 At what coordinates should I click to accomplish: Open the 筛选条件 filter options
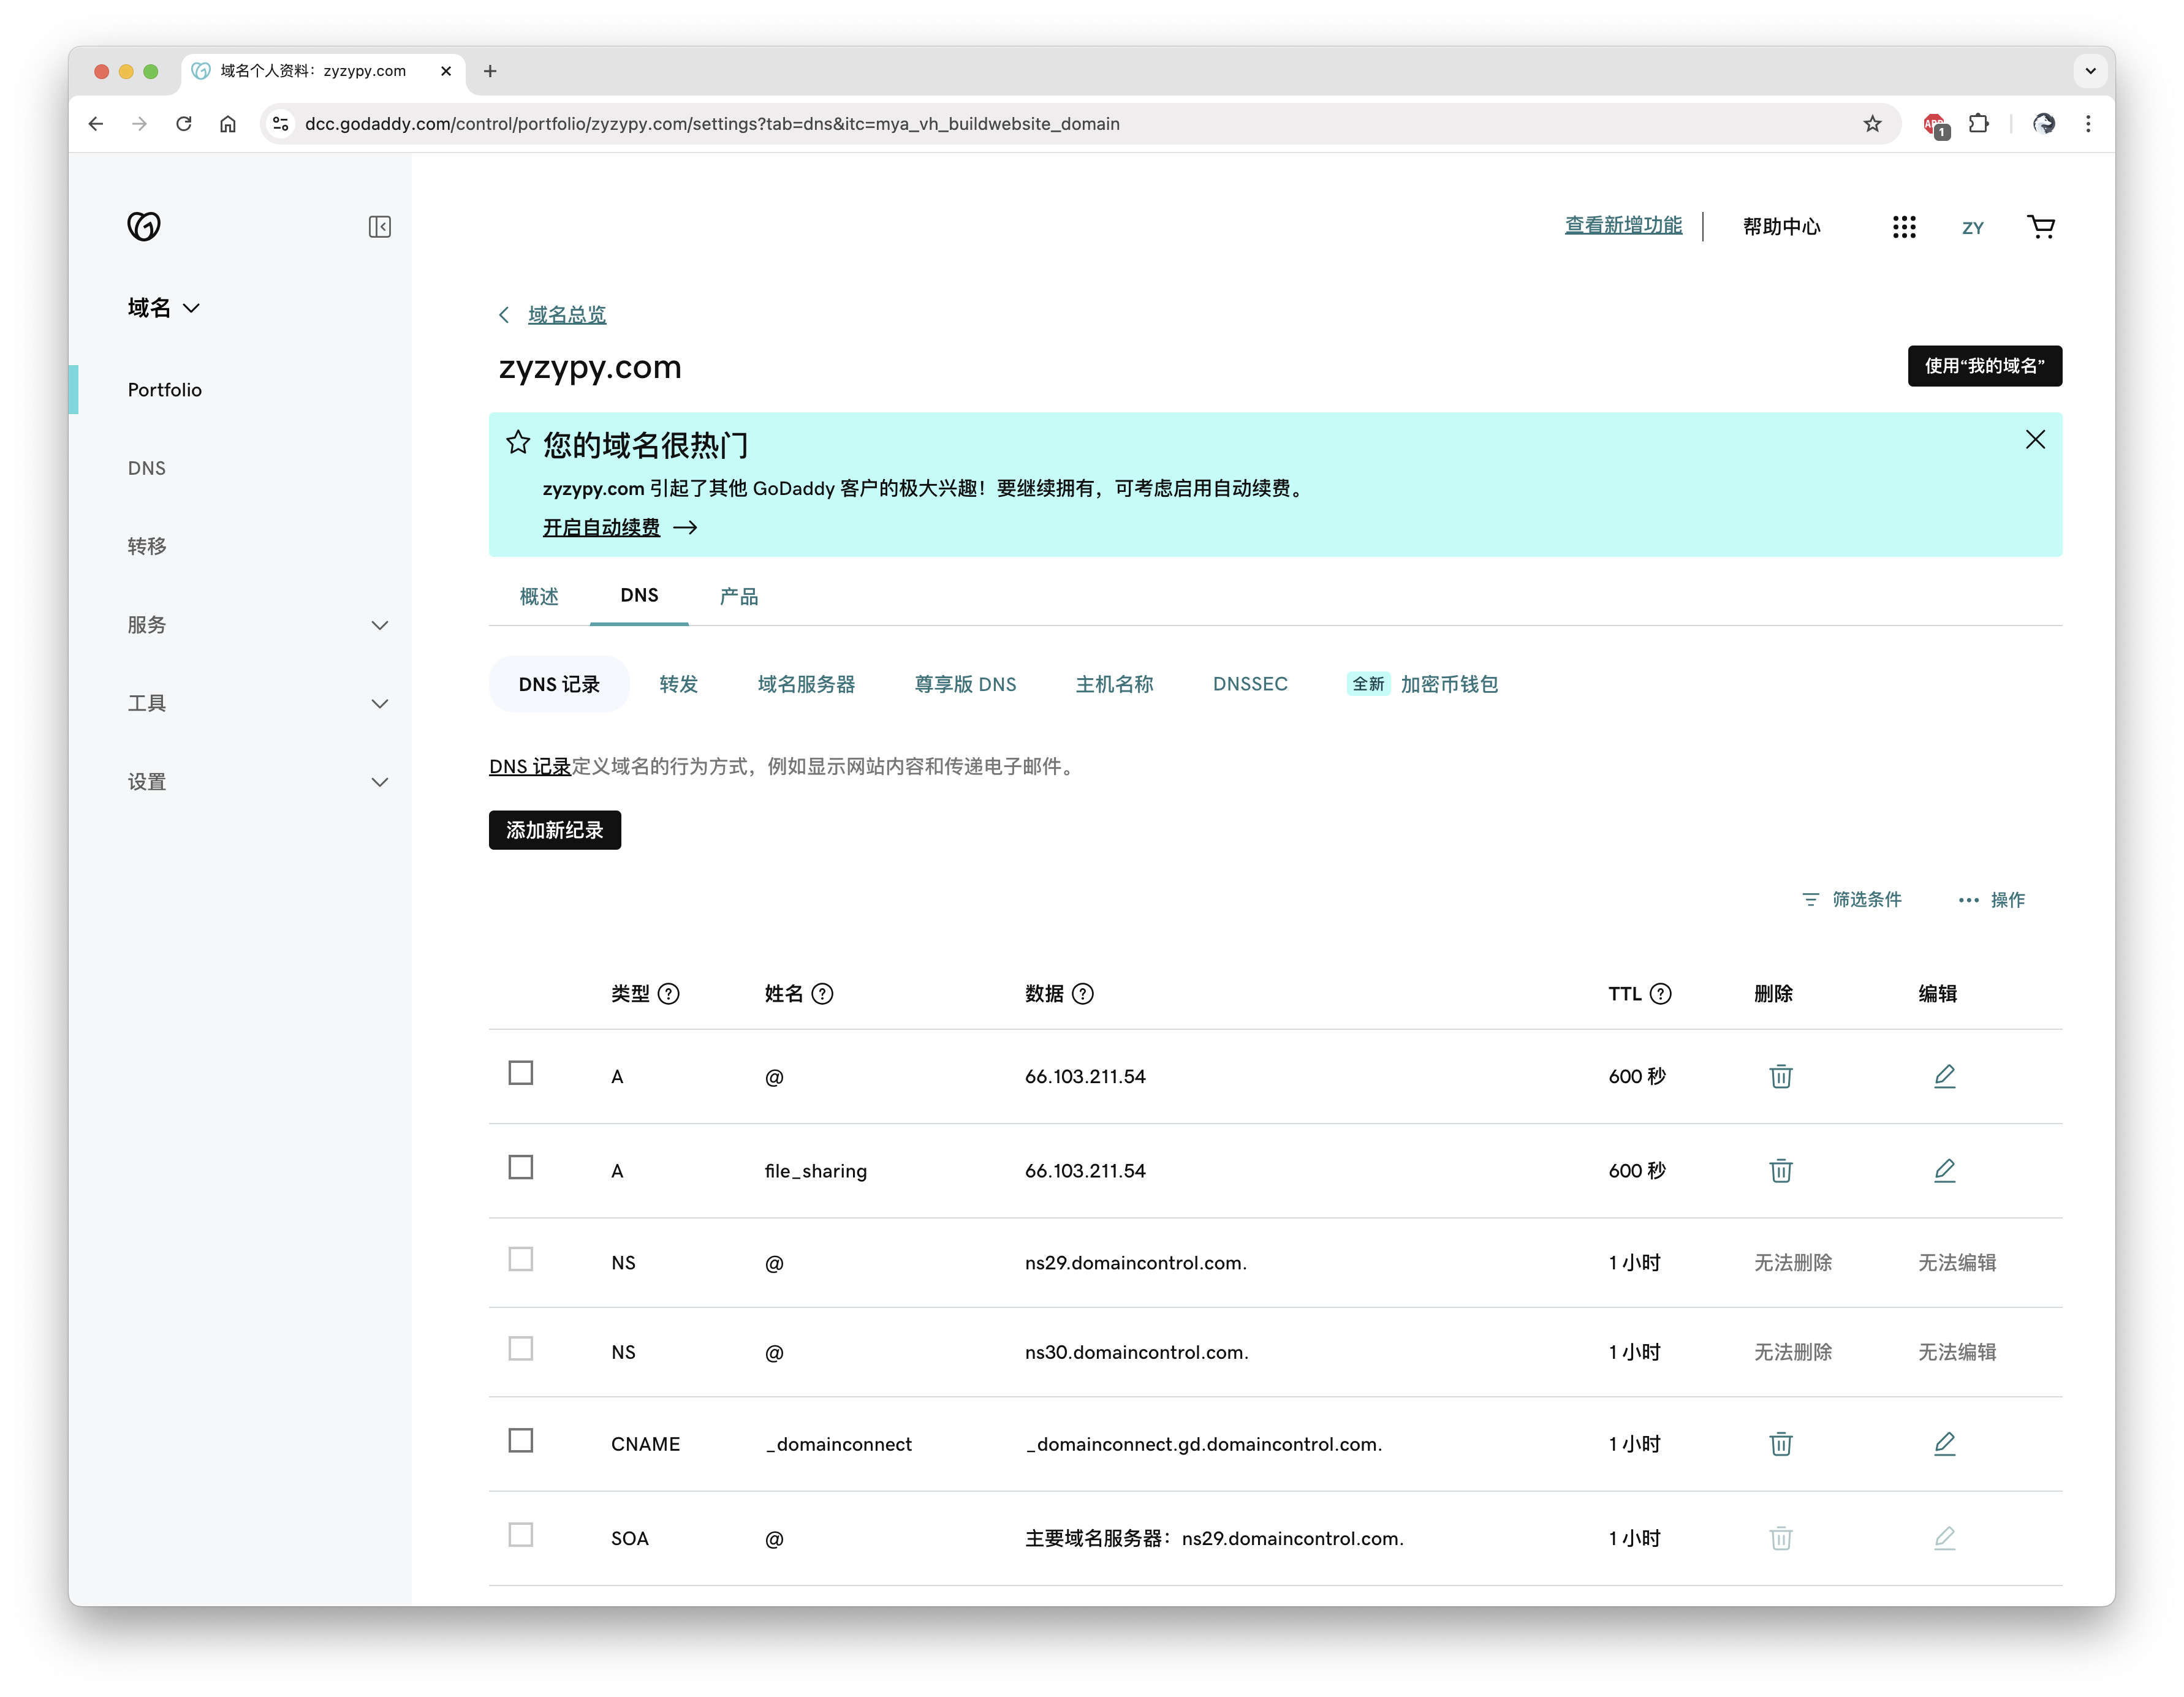[x=1851, y=899]
